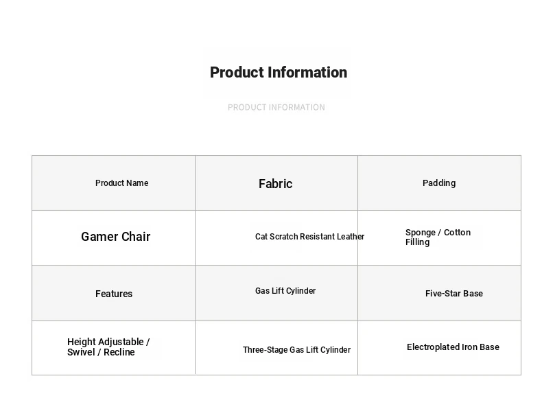542x409 pixels.
Task: Select Height Adjustable / Swivel / Recline text
Action: pyautogui.click(x=108, y=347)
